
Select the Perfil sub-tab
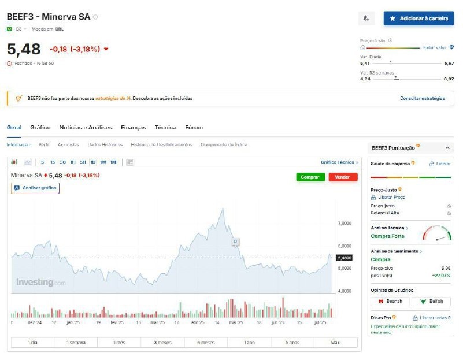coord(44,144)
